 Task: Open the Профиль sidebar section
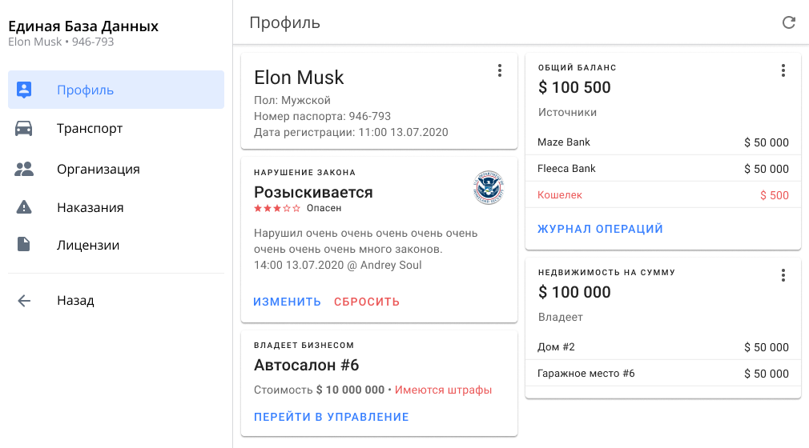click(x=116, y=90)
